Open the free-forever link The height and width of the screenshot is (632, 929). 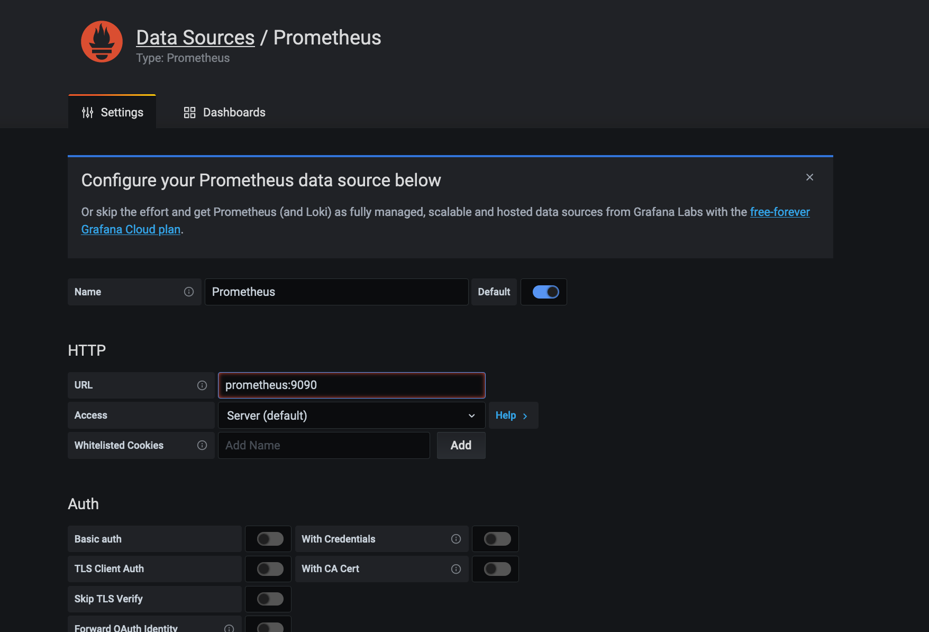(780, 212)
